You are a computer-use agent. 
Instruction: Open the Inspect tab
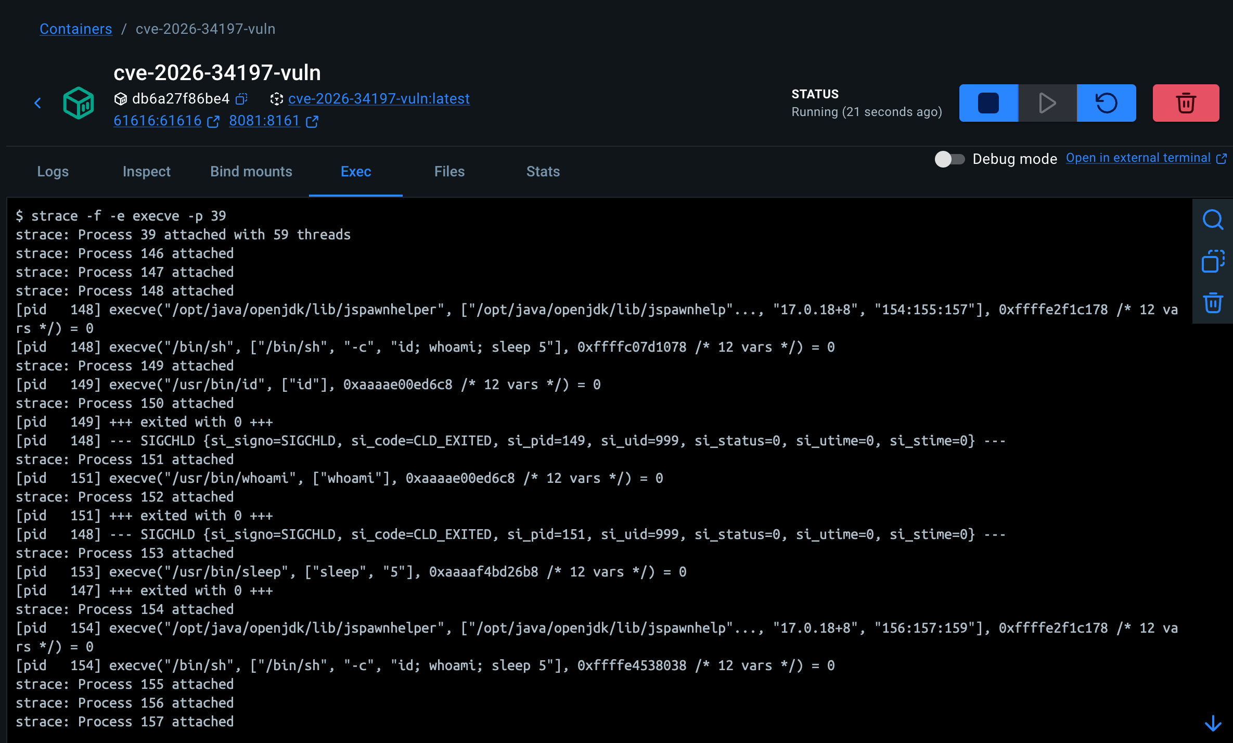[146, 172]
